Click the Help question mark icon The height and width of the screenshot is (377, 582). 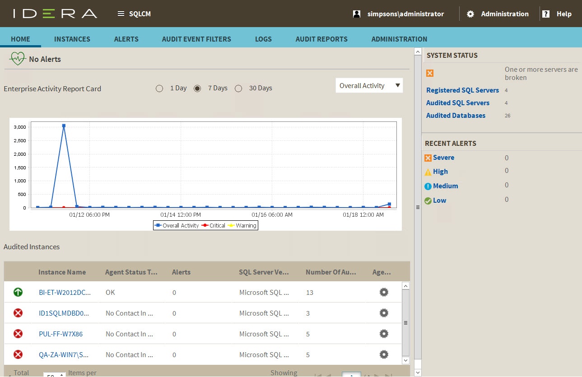click(546, 14)
